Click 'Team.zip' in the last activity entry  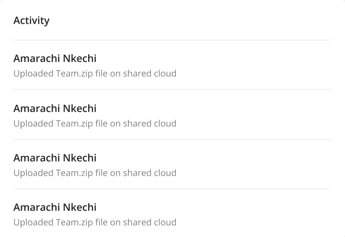[73, 223]
